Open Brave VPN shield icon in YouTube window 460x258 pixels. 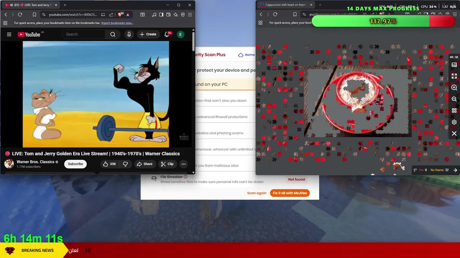tap(183, 15)
